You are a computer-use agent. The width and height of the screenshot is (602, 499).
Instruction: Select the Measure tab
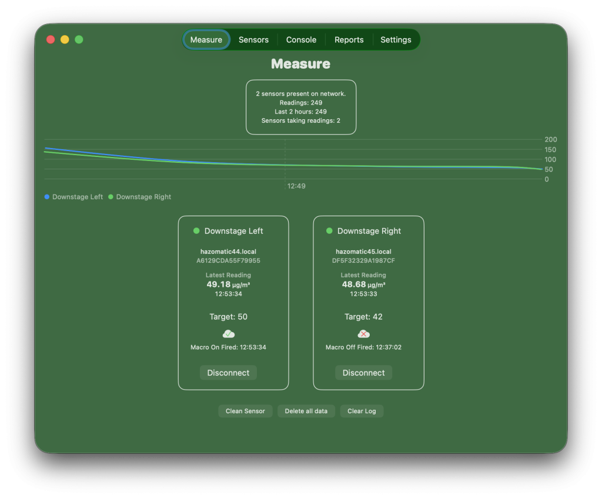point(206,40)
